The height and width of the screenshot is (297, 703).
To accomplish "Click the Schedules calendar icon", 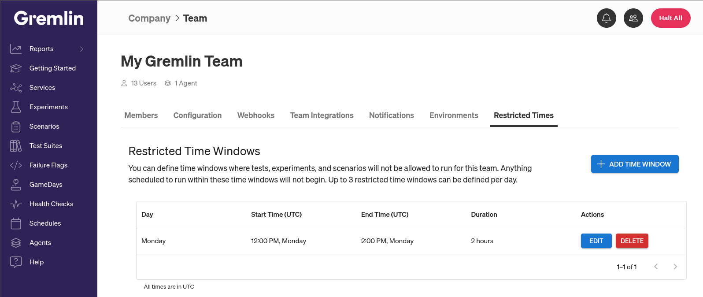I will 16,223.
